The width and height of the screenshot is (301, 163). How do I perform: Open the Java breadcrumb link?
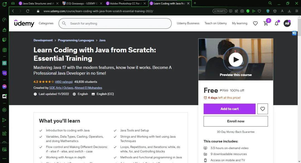[x=102, y=40]
